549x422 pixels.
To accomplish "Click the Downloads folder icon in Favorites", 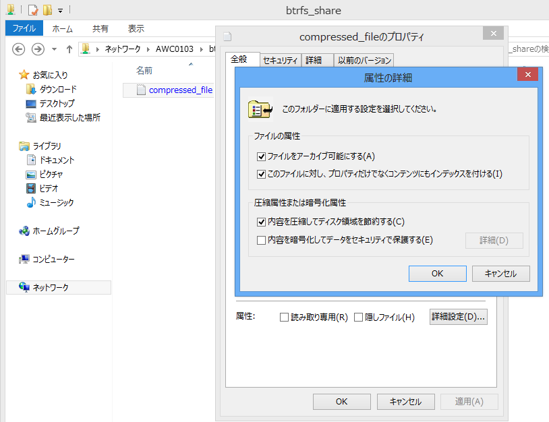I will (x=30, y=89).
